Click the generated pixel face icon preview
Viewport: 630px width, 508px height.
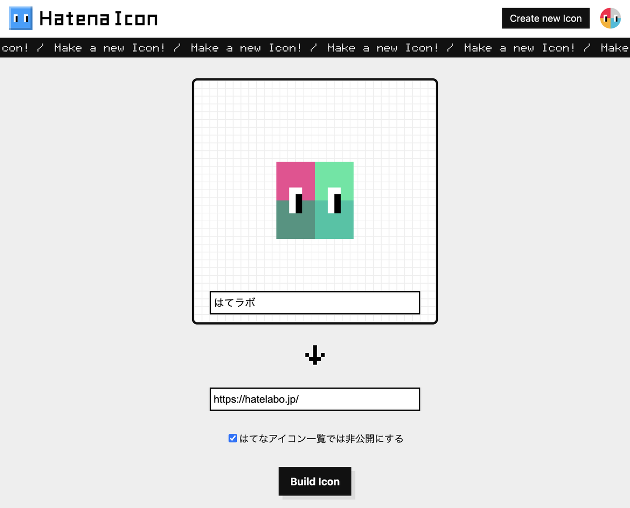[315, 200]
